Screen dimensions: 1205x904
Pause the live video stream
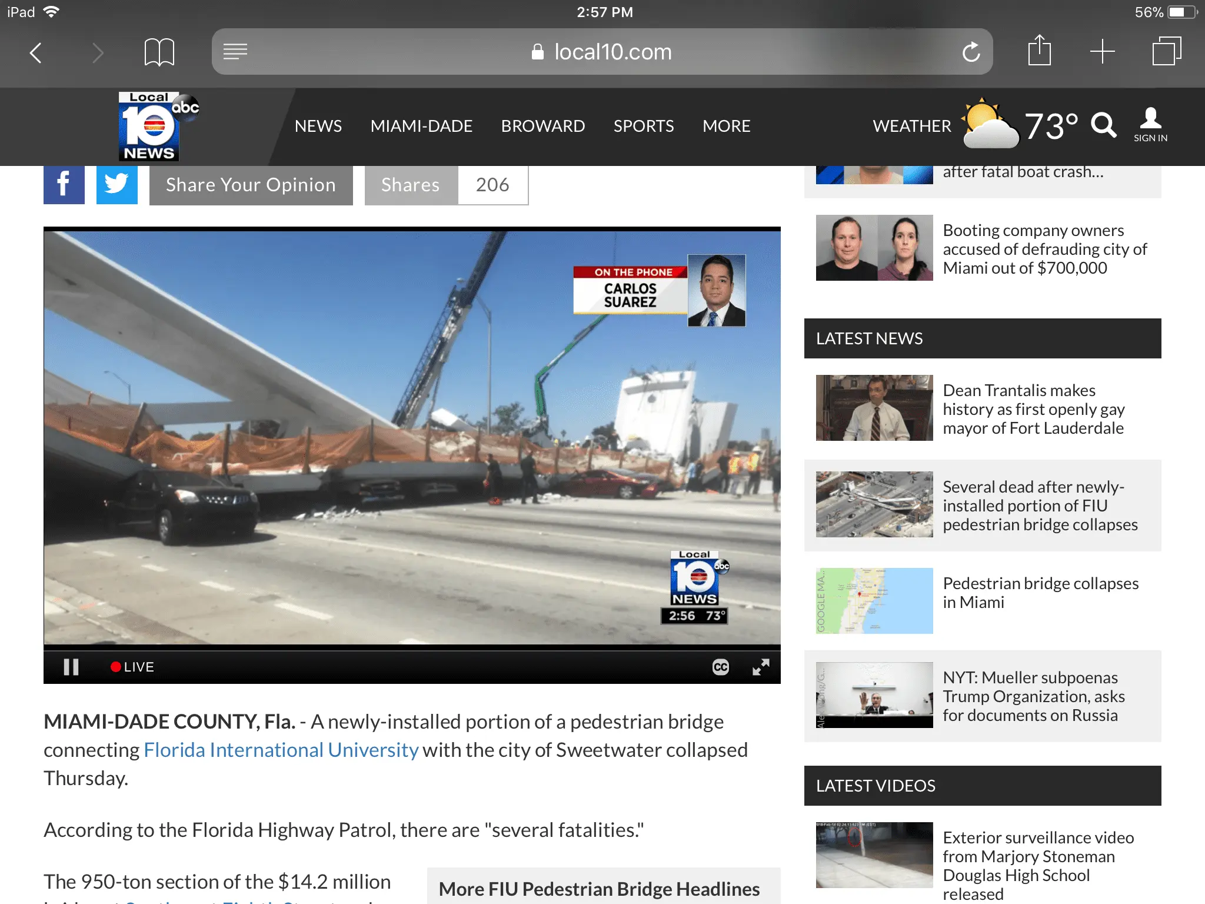(x=71, y=667)
